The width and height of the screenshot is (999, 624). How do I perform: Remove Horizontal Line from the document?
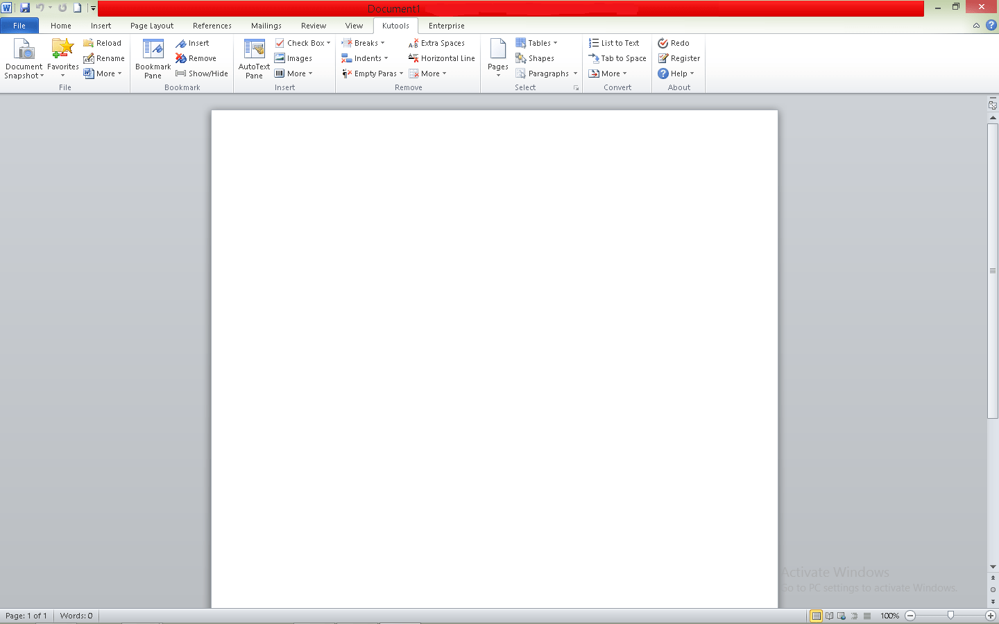tap(441, 58)
